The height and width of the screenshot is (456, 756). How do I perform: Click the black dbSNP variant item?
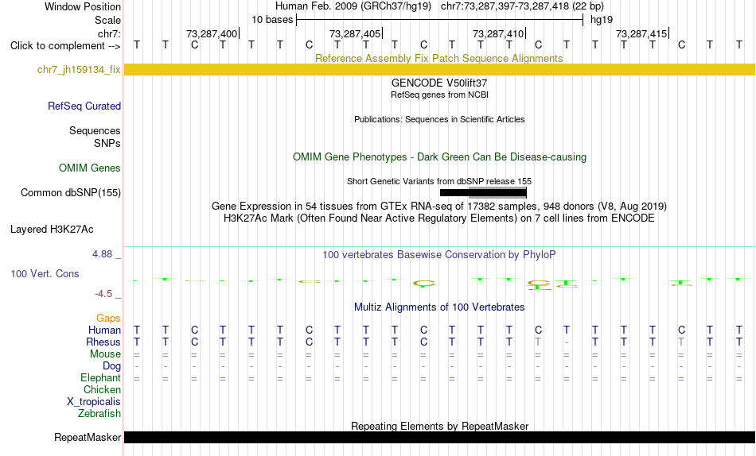(483, 192)
